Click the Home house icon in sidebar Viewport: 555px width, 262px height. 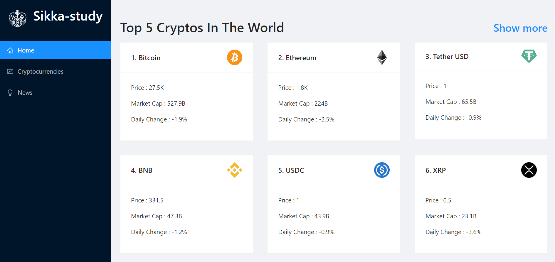[10, 50]
